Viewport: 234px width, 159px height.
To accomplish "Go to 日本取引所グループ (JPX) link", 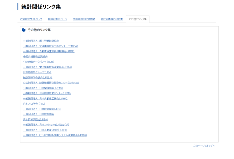I will [37, 72].
